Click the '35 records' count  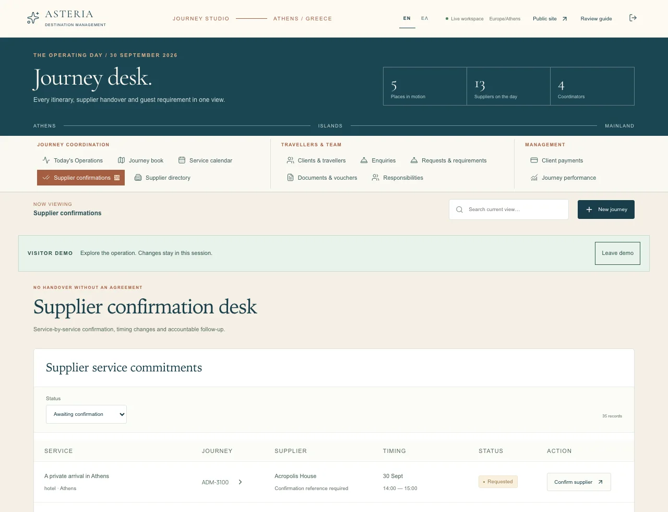coord(612,416)
